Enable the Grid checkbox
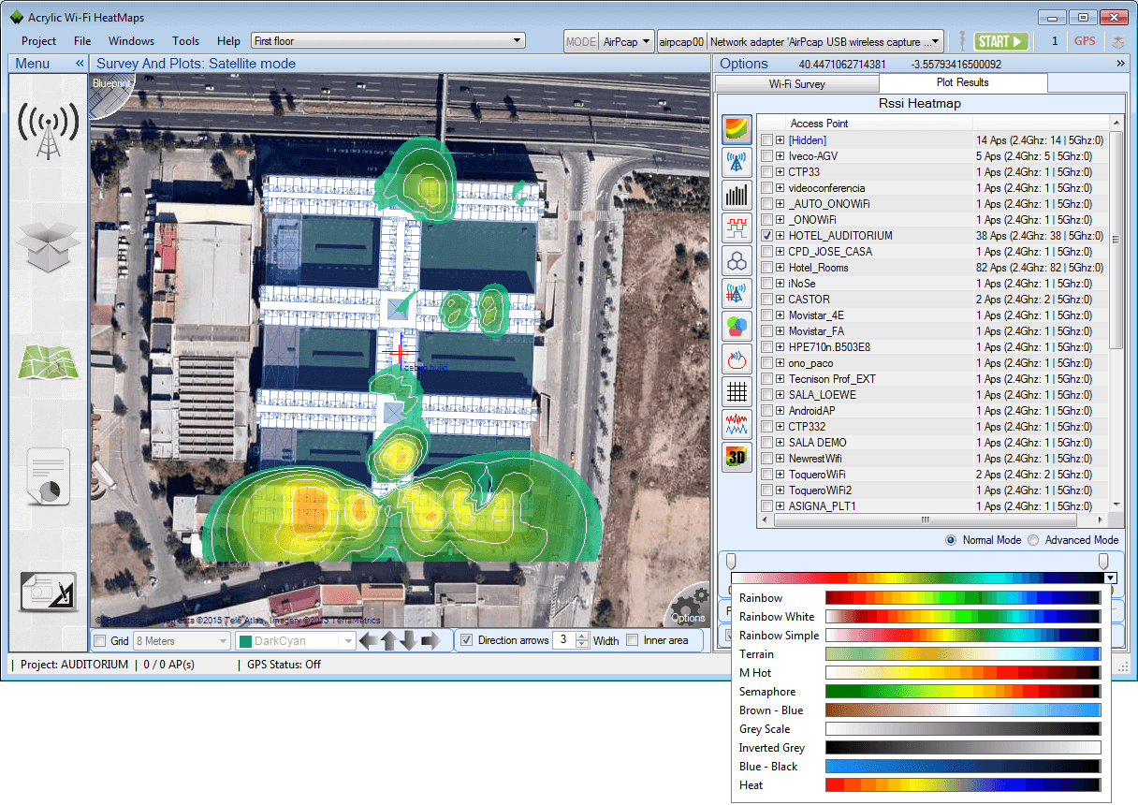Screen dimensions: 1138x805 pyautogui.click(x=99, y=641)
